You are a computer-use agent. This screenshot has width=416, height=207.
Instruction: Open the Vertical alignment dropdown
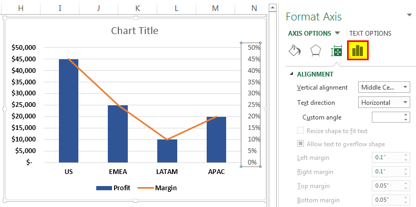tap(384, 87)
